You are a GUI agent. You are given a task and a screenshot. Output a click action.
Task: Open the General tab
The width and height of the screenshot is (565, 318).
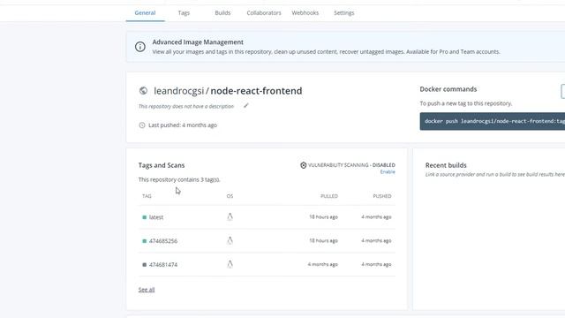coord(145,12)
